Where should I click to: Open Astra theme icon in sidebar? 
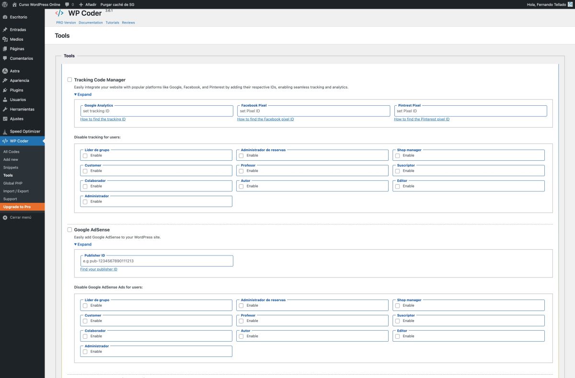click(x=5, y=71)
